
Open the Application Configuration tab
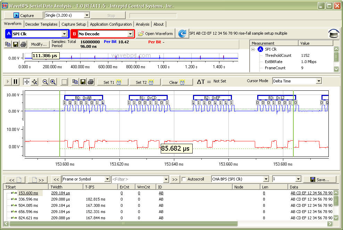coord(111,24)
